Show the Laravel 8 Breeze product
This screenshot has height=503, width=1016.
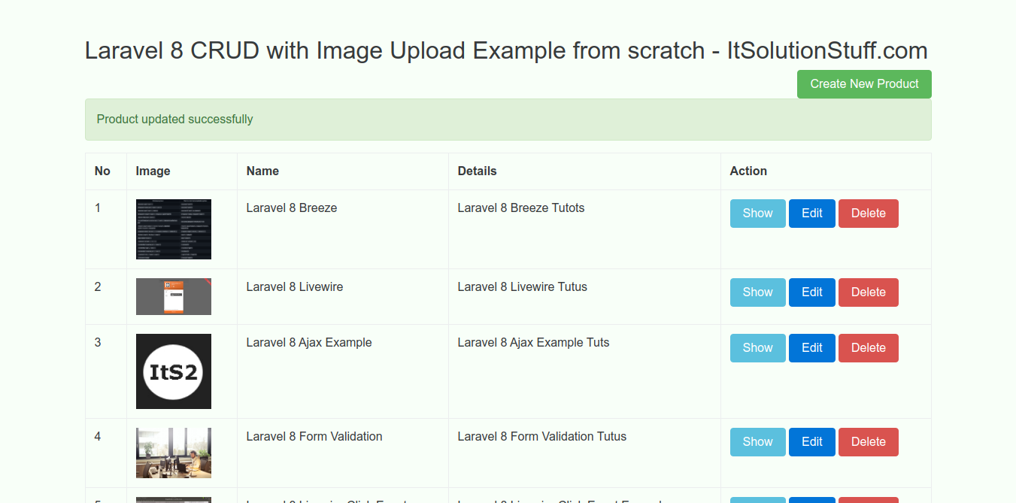757,214
